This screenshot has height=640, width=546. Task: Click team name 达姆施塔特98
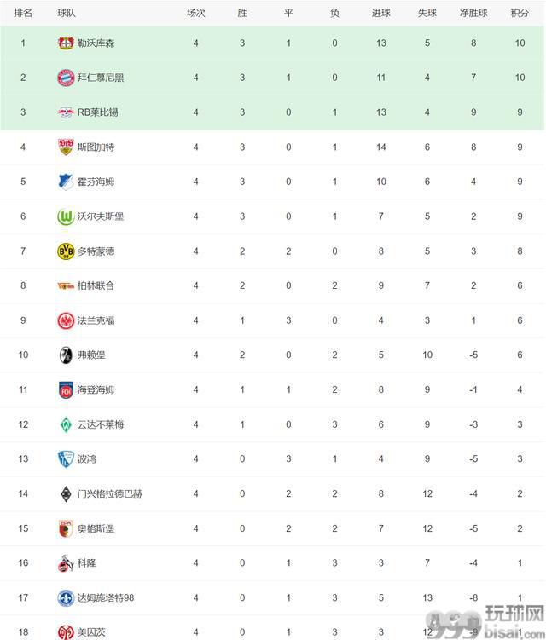point(106,598)
